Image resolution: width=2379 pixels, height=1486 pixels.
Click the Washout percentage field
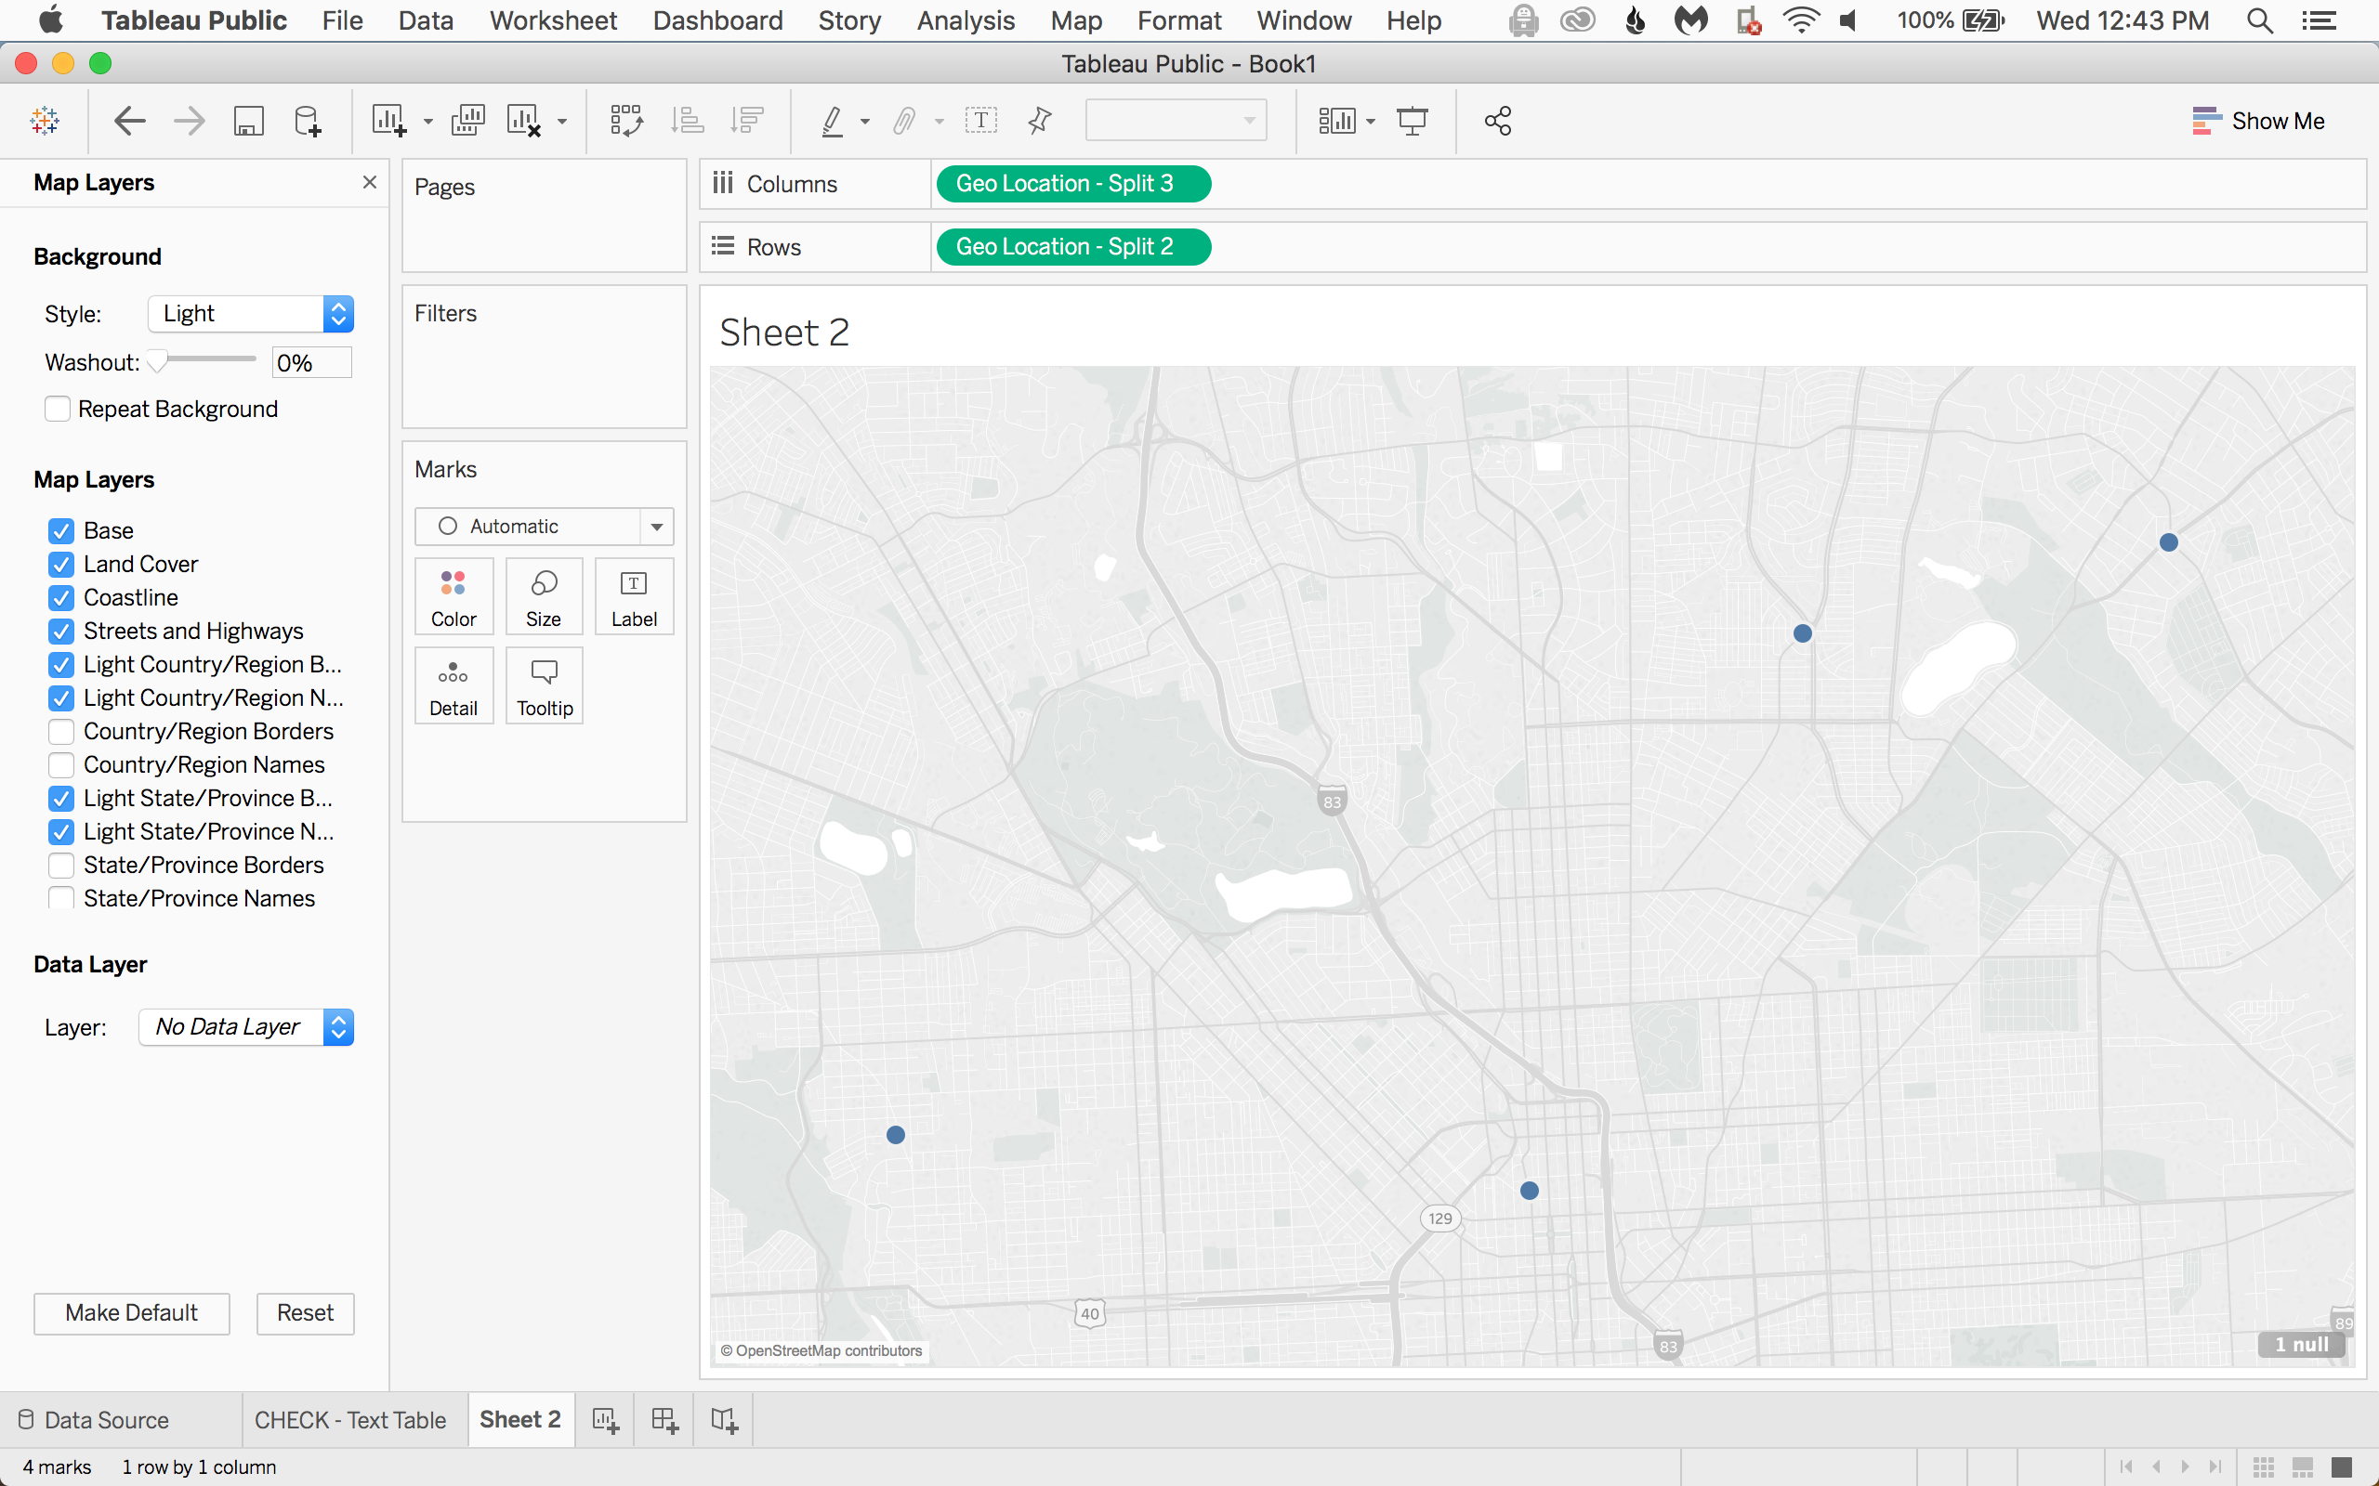(x=311, y=362)
